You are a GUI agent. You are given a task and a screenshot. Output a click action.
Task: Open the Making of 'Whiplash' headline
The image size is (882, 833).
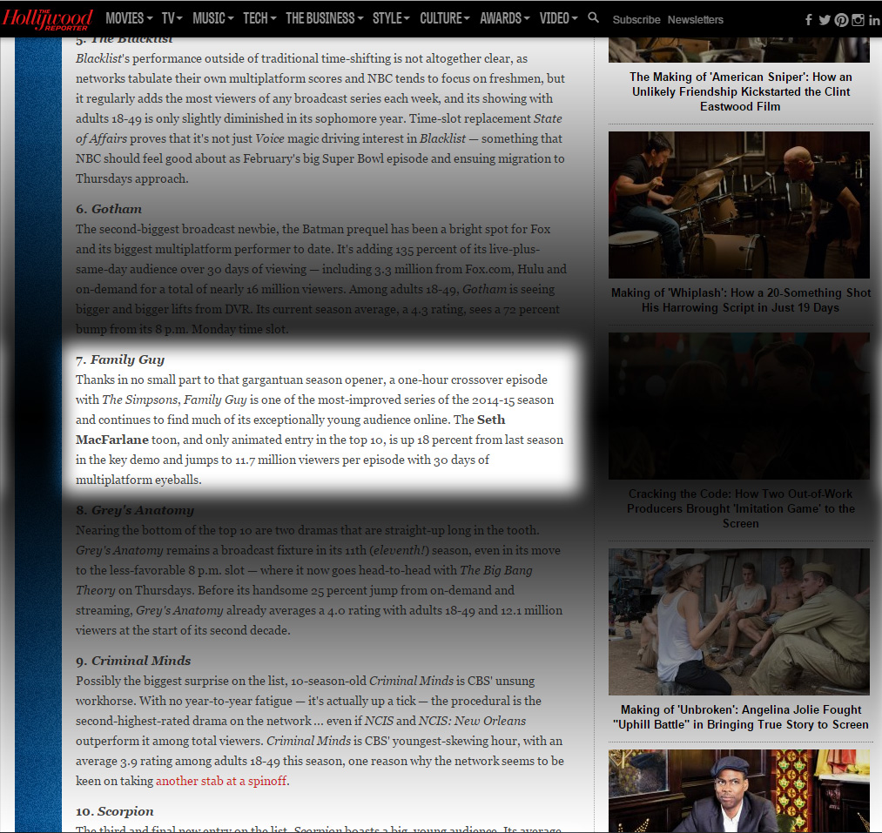(740, 299)
